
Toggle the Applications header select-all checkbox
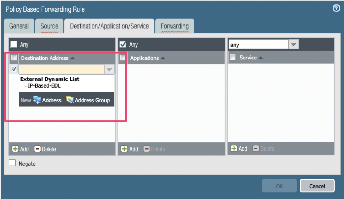(x=123, y=58)
